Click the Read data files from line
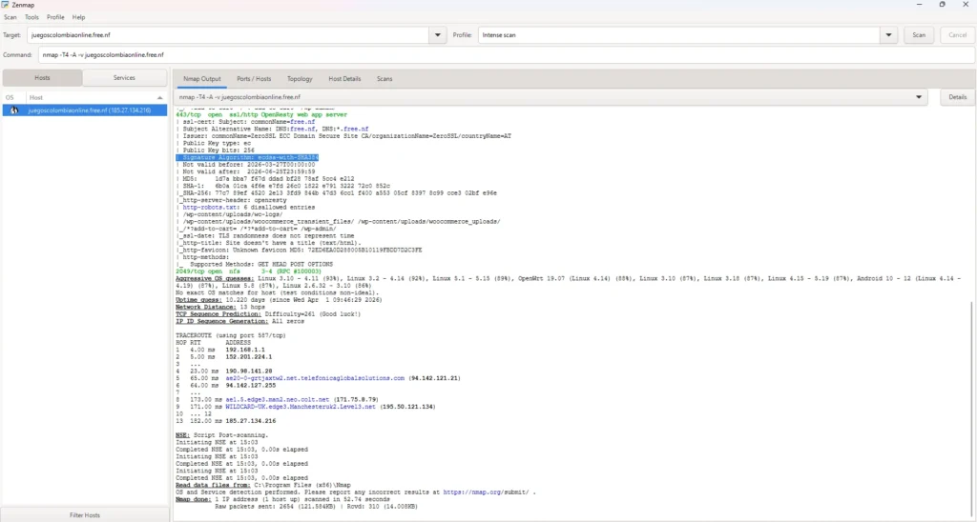 (263, 485)
